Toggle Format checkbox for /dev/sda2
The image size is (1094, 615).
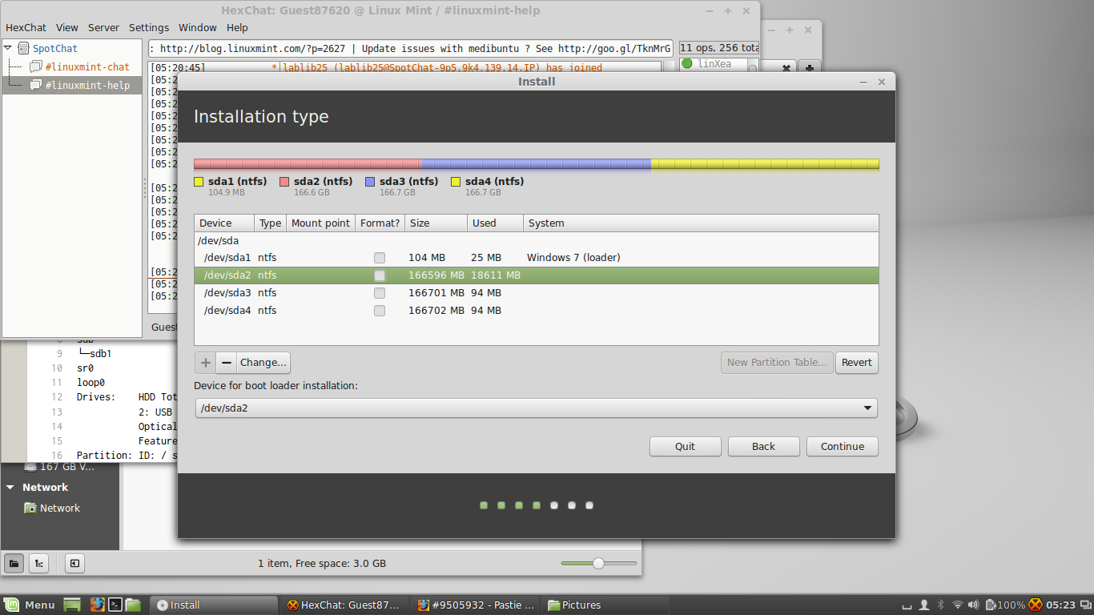tap(380, 275)
